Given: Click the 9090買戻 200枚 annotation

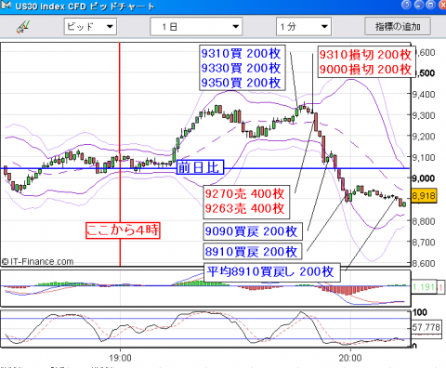Looking at the screenshot, I should point(253,231).
